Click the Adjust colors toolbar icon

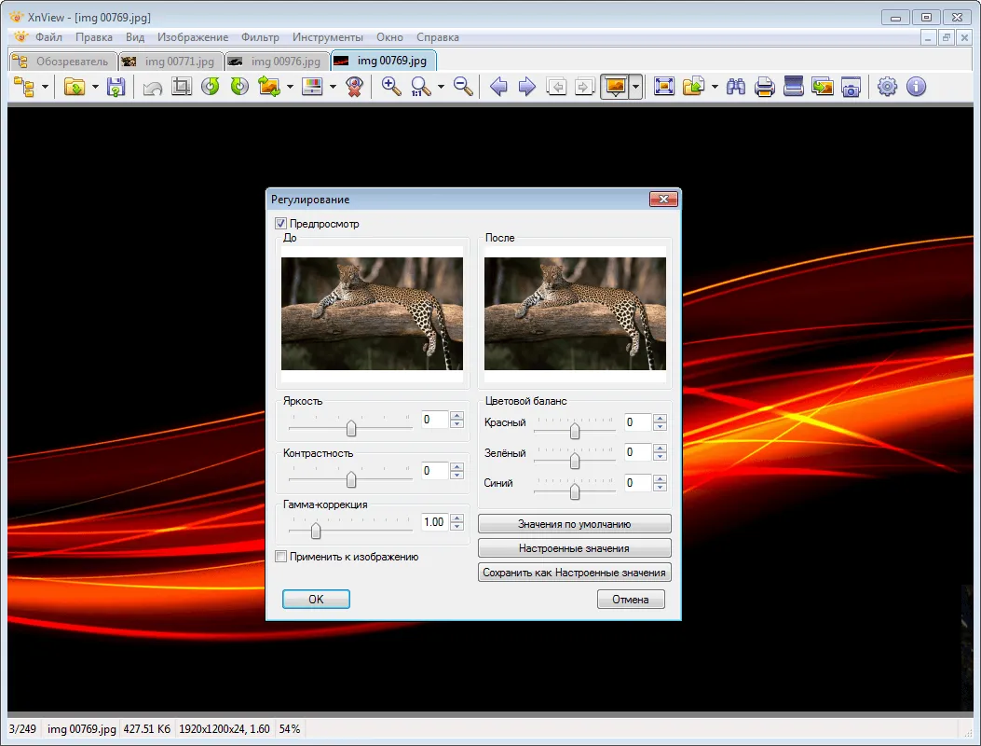click(312, 87)
